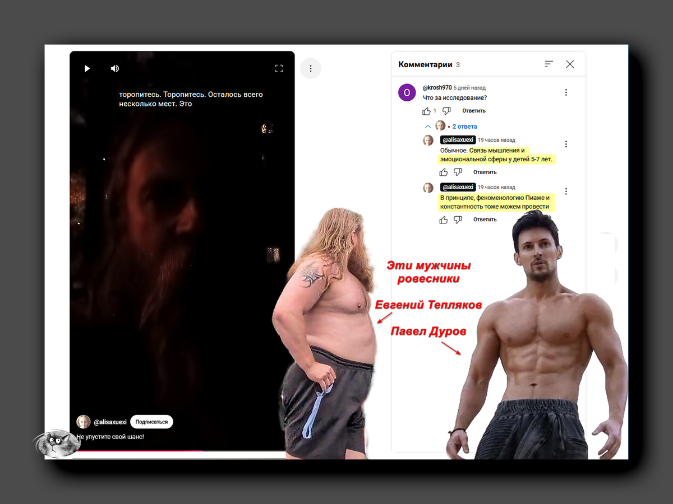The height and width of the screenshot is (504, 673).
Task: Click the avatar next to "В принципе" reply
Action: click(428, 188)
